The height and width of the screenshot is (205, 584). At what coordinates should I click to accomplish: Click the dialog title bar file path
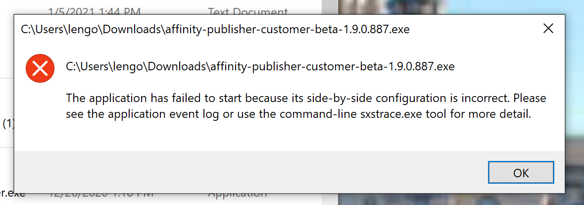[215, 29]
